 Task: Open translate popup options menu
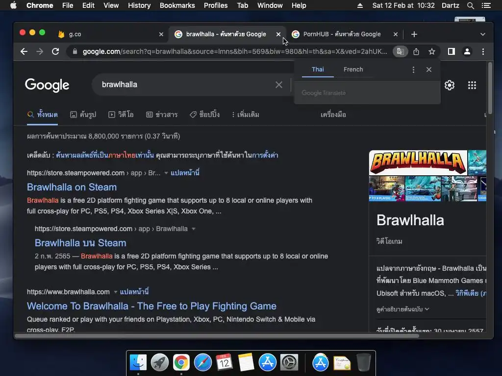(413, 70)
